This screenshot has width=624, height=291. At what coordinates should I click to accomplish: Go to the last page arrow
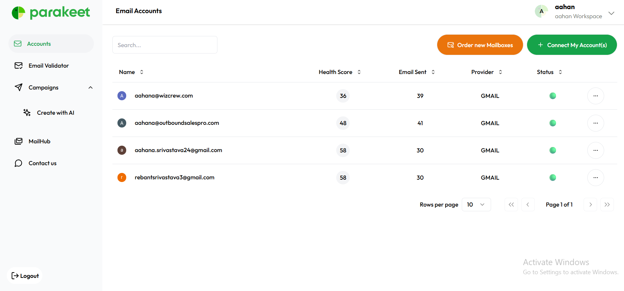click(607, 205)
